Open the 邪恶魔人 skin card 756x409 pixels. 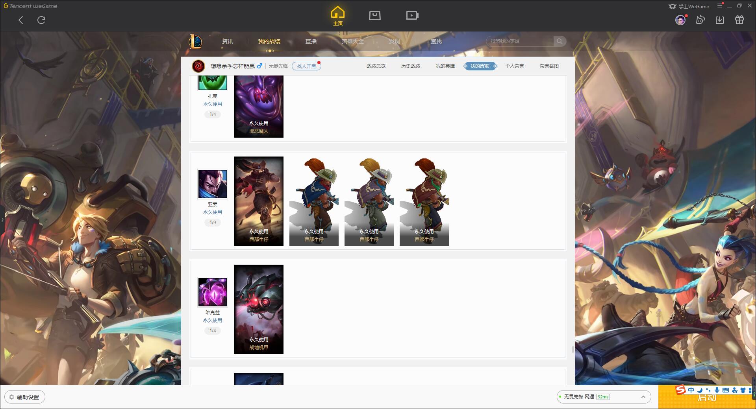(x=259, y=107)
